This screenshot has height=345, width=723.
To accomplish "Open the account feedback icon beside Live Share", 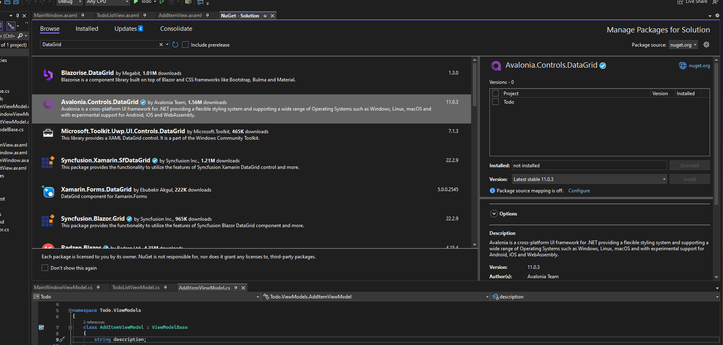I will point(715,2).
